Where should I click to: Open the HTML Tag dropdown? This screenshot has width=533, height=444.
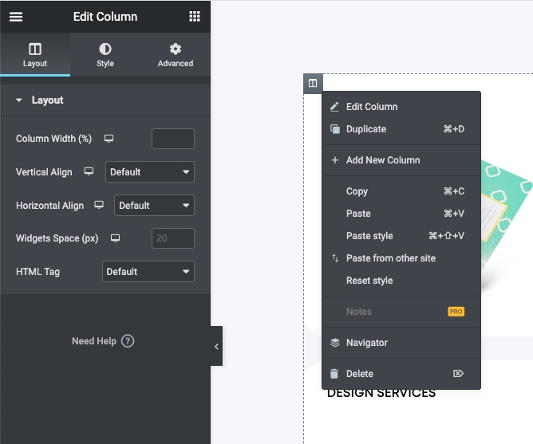(x=148, y=272)
